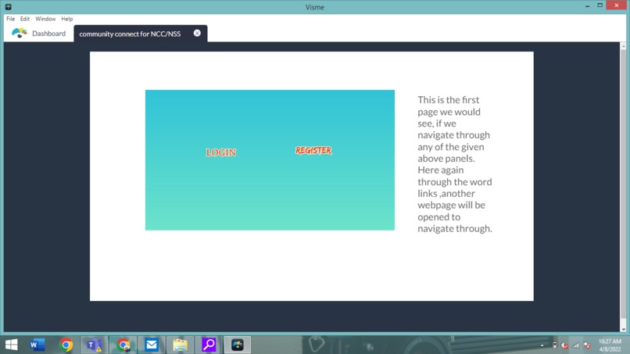
Task: Open the File menu
Action: click(x=10, y=19)
